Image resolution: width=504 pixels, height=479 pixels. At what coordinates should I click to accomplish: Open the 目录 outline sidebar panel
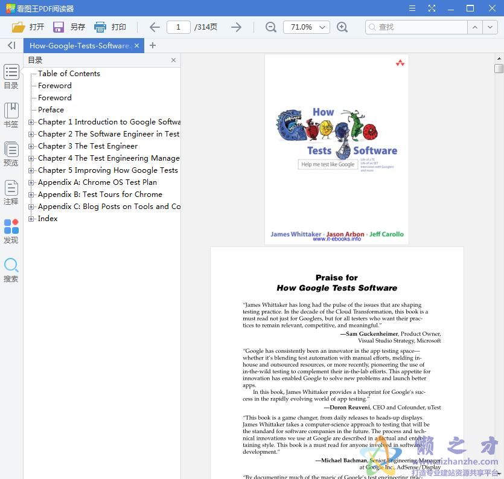click(11, 77)
